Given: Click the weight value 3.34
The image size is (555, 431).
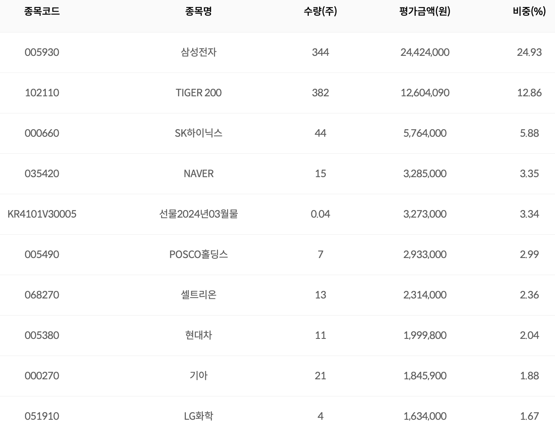Looking at the screenshot, I should click(529, 214).
